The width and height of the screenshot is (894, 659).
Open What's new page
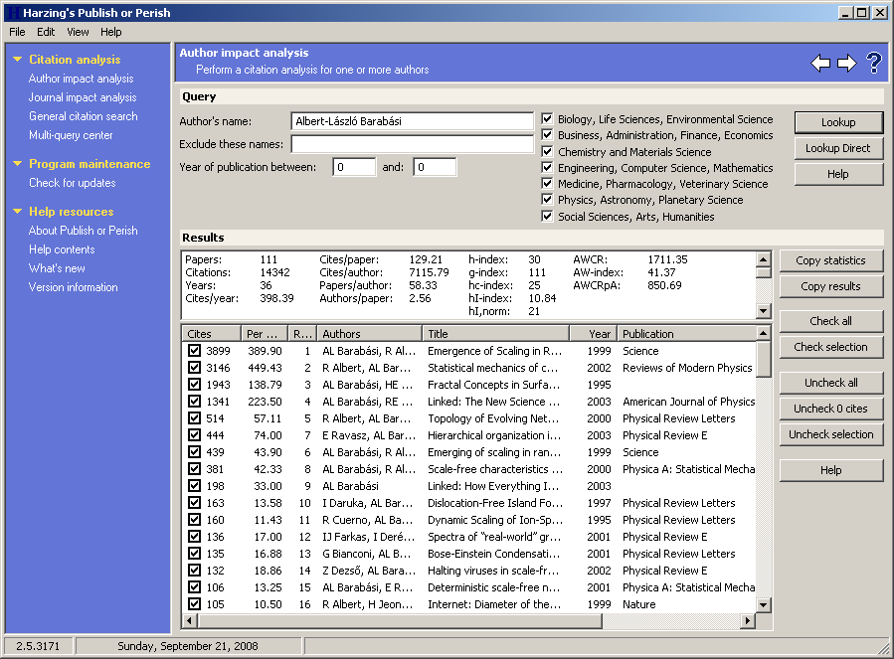[x=57, y=268]
